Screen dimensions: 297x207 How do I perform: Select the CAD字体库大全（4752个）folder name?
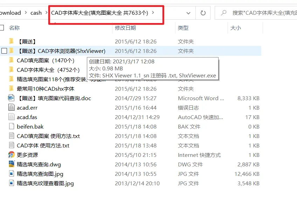[x=48, y=70]
